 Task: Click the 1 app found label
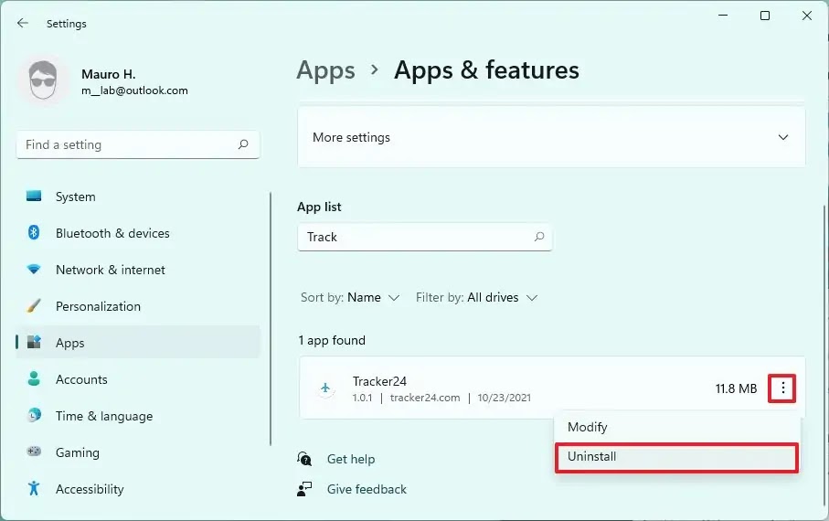(x=332, y=340)
